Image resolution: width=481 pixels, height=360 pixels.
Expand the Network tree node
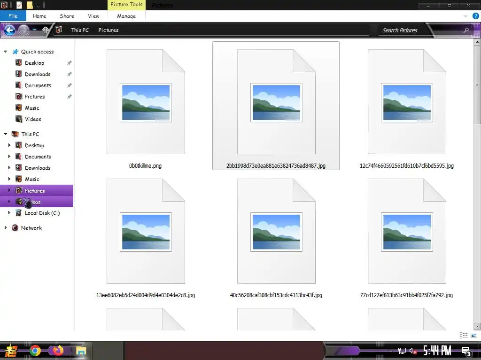click(5, 228)
